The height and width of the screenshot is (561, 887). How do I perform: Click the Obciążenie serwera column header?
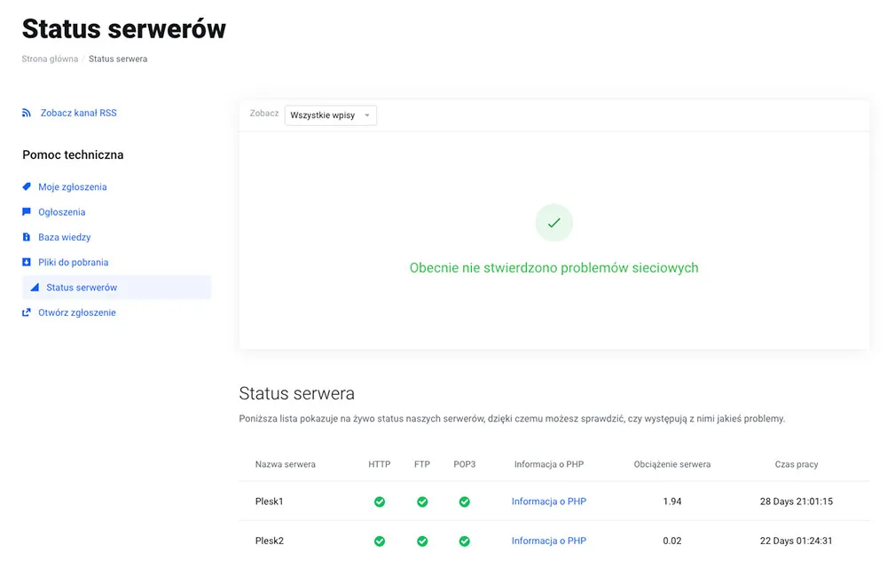pos(672,464)
